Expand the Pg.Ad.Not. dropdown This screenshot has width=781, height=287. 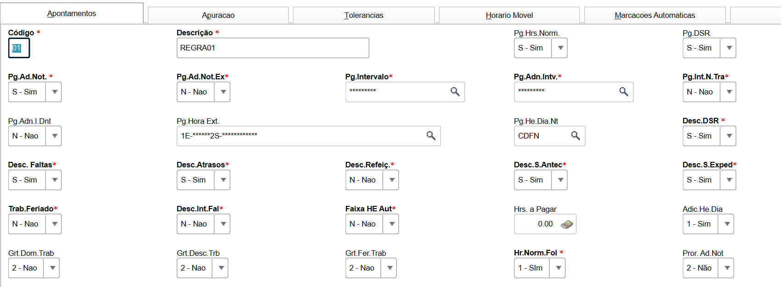[55, 92]
